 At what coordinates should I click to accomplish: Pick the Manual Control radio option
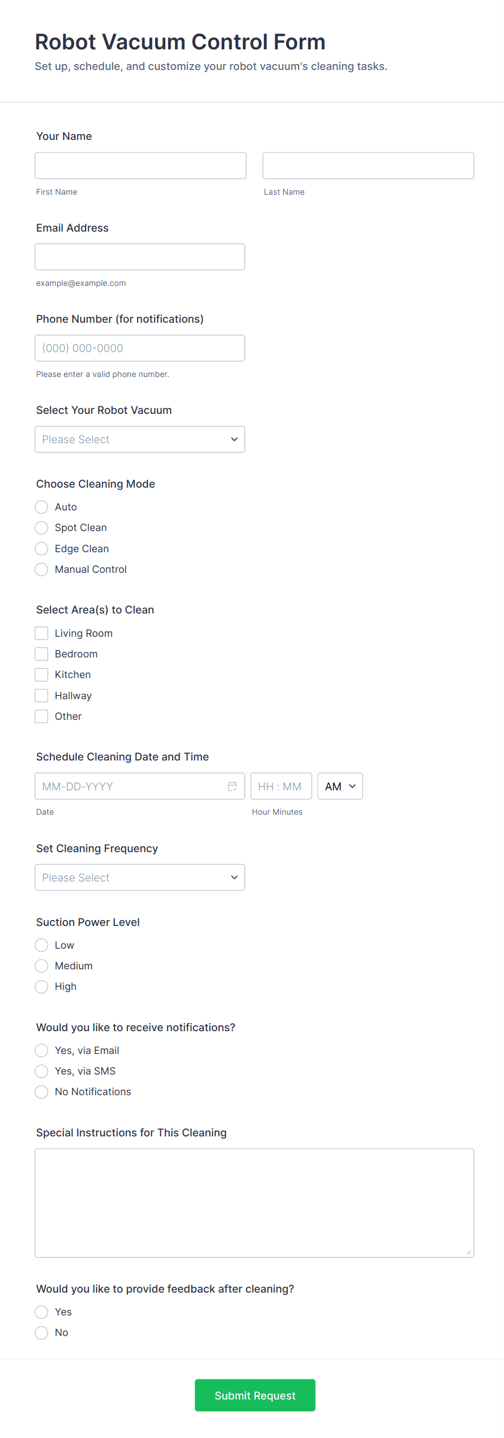pos(41,570)
